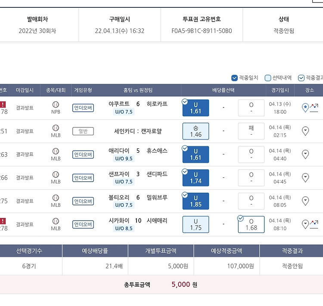This screenshot has height=306, width=323.
Task: Click the 장소 column header
Action: pos(309,90)
